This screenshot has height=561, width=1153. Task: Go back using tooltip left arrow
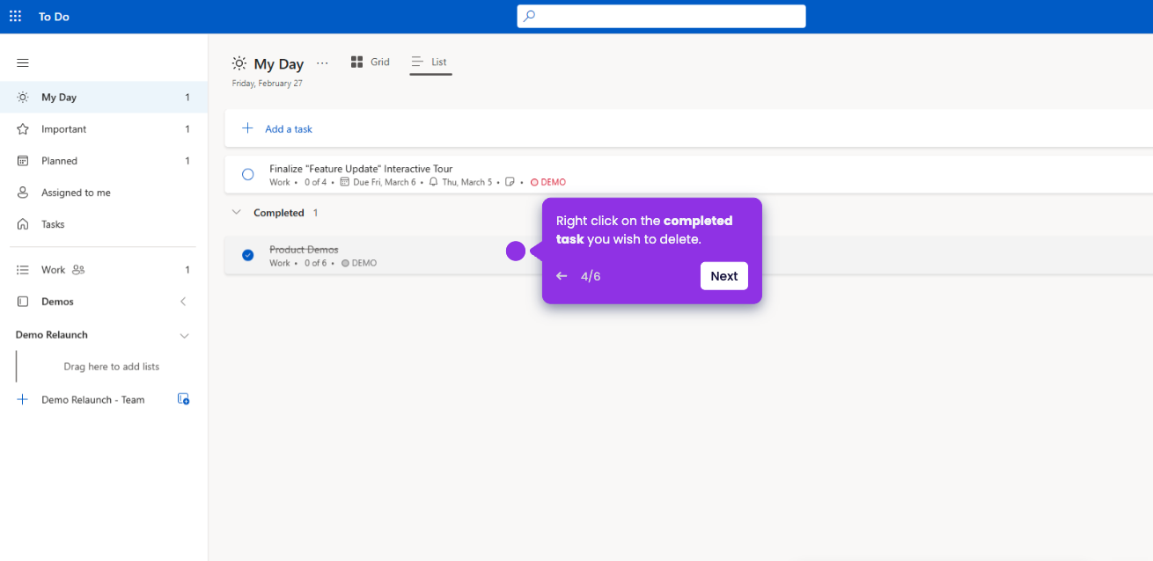(x=562, y=276)
